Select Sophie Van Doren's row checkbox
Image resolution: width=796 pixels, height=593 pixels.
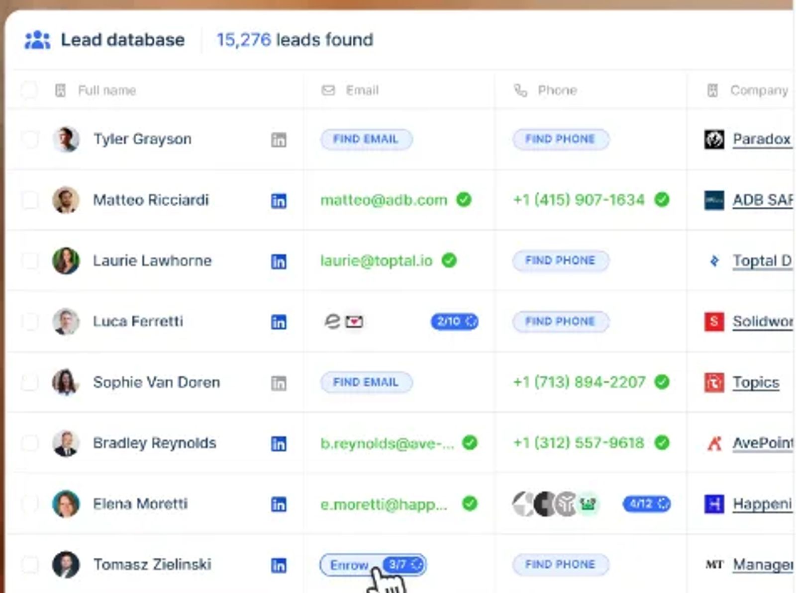[29, 382]
